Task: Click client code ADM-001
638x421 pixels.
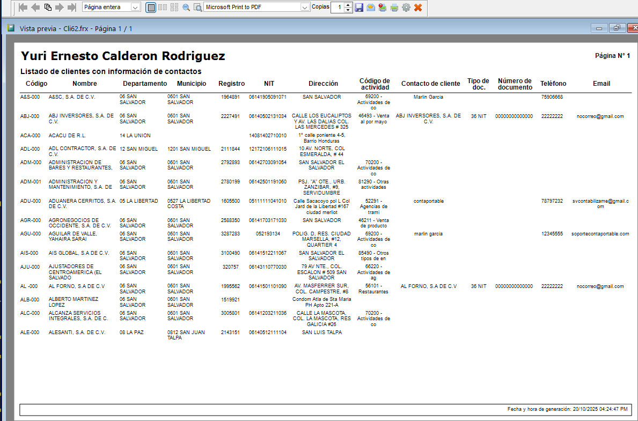Action: (x=31, y=182)
